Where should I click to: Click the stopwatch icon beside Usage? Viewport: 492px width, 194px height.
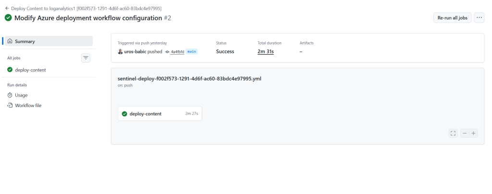click(x=10, y=95)
